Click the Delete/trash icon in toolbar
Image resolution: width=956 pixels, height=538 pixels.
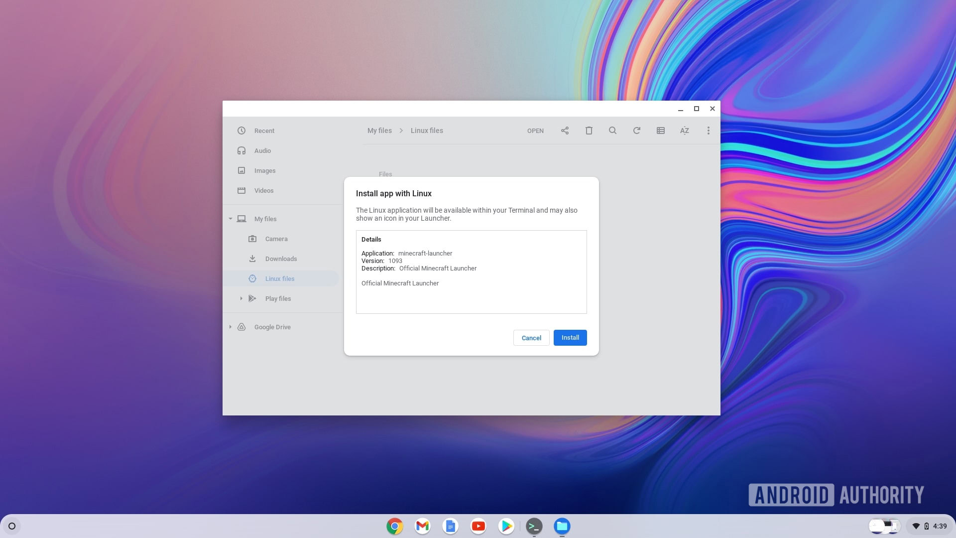(589, 130)
